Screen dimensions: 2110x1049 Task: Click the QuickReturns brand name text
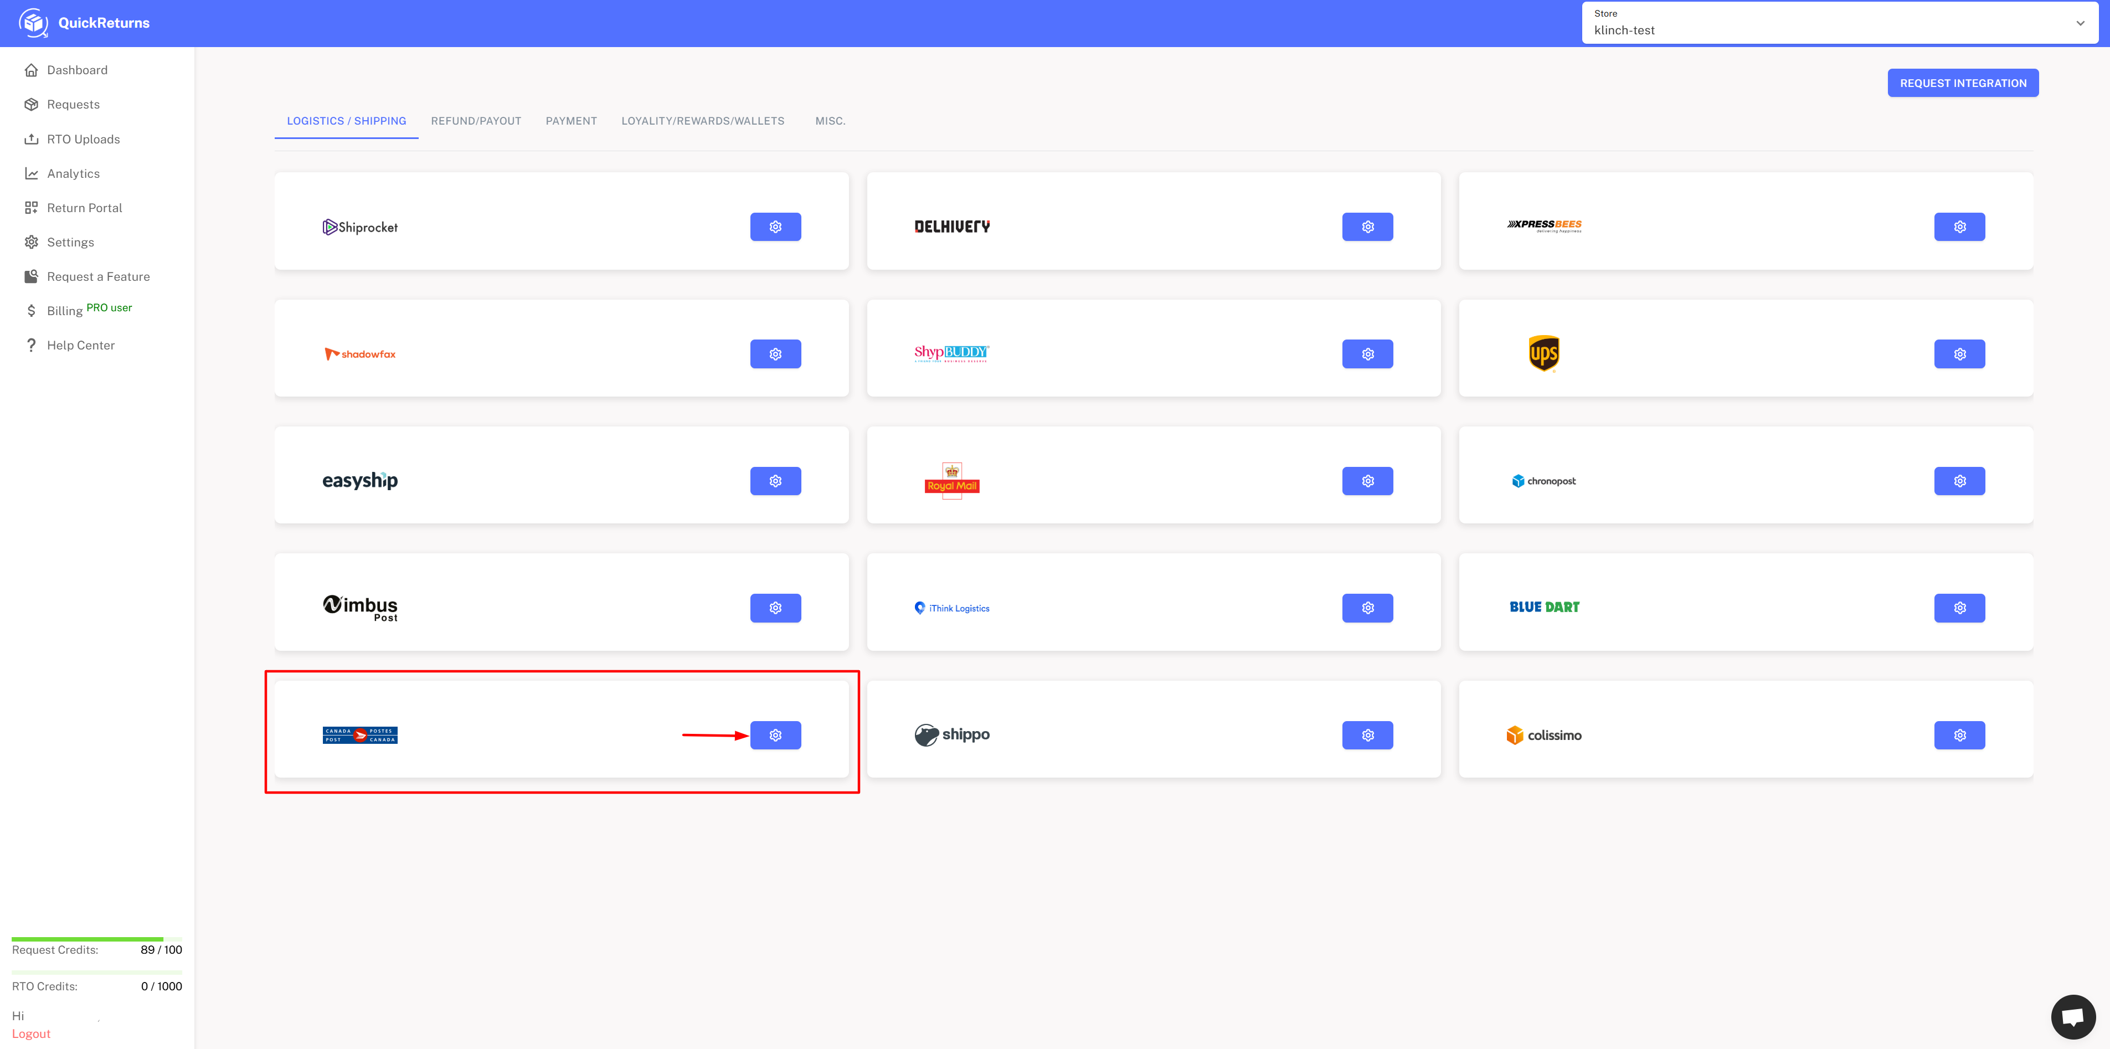point(104,23)
